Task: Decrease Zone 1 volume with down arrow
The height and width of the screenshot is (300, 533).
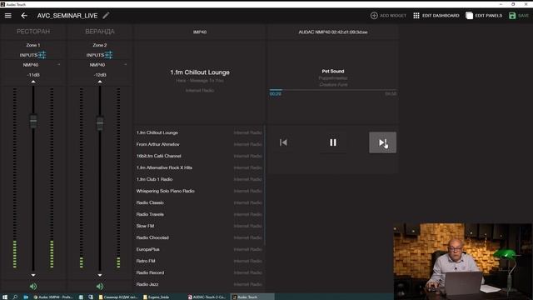Action: [33, 275]
